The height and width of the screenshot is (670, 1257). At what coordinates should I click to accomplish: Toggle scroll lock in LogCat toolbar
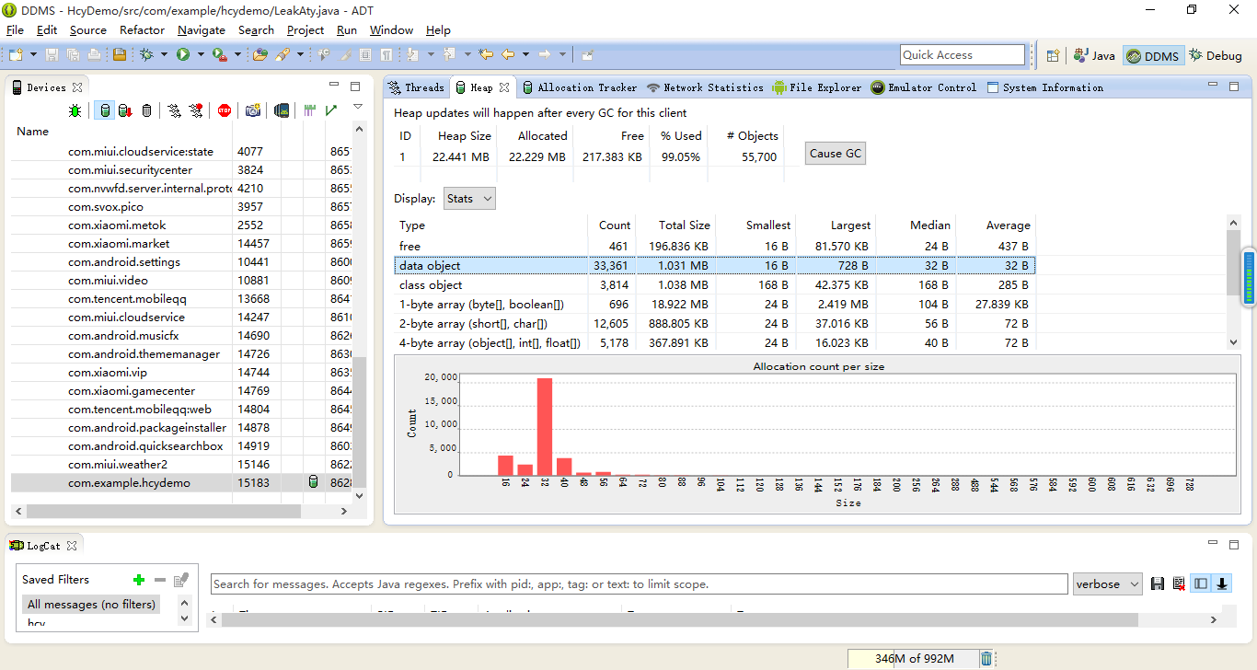[1222, 583]
